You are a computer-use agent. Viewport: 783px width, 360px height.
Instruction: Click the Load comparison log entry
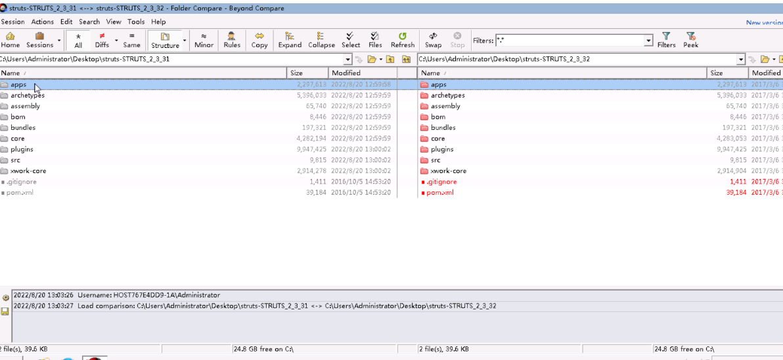tap(397, 306)
